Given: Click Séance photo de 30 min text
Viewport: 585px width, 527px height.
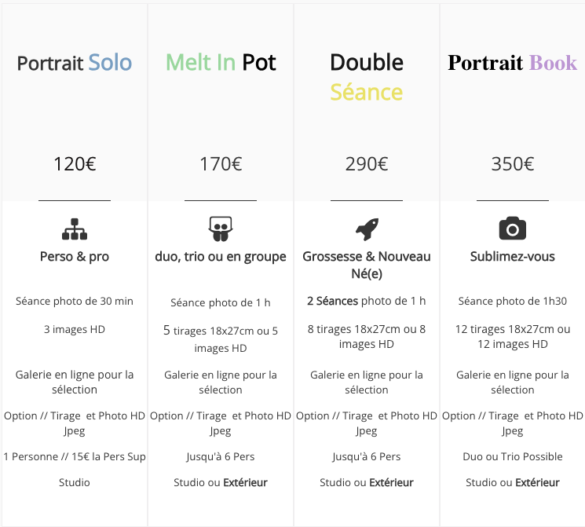Looking at the screenshot, I should [x=75, y=301].
